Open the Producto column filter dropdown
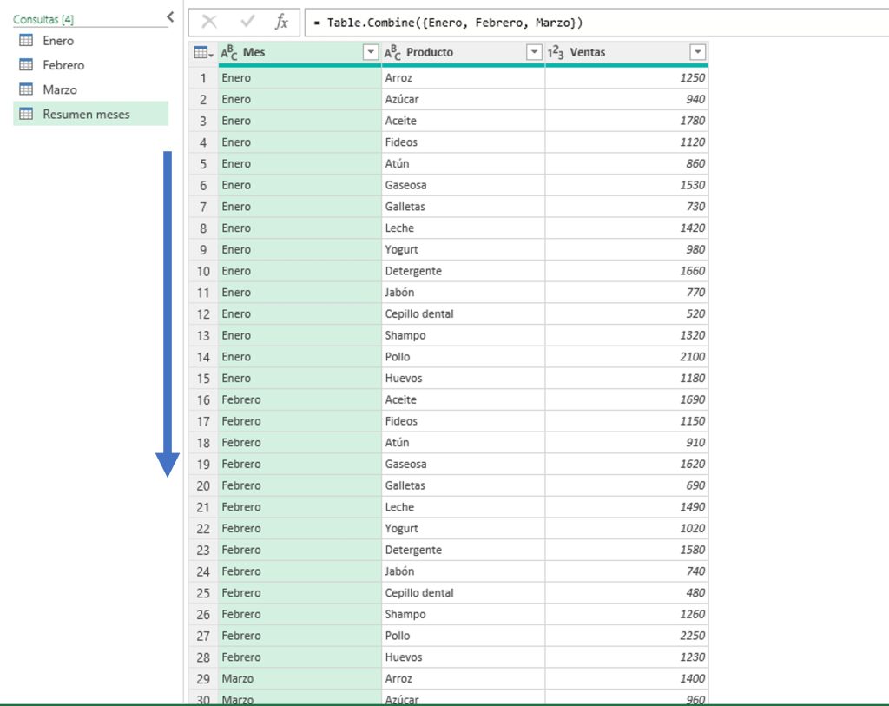Screen dimensions: 889x706 (x=534, y=52)
